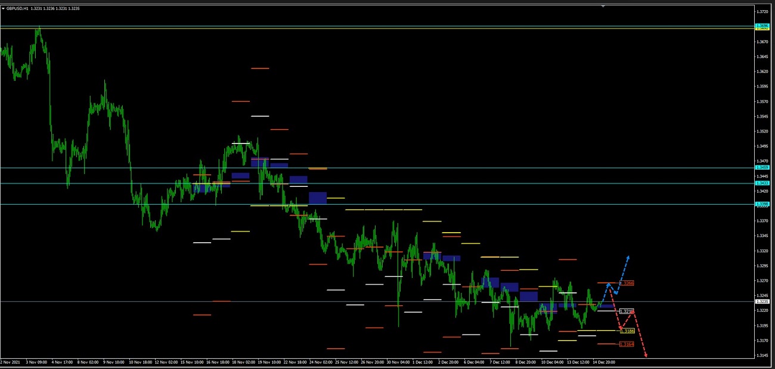Click the cyan 1.3696 level tag at top

762,26
